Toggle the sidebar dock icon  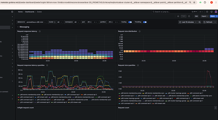coord(12,12)
